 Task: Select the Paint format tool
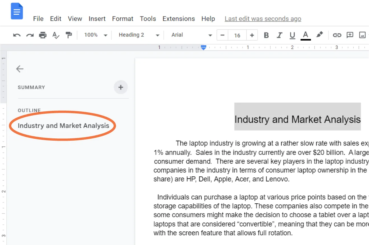point(69,35)
